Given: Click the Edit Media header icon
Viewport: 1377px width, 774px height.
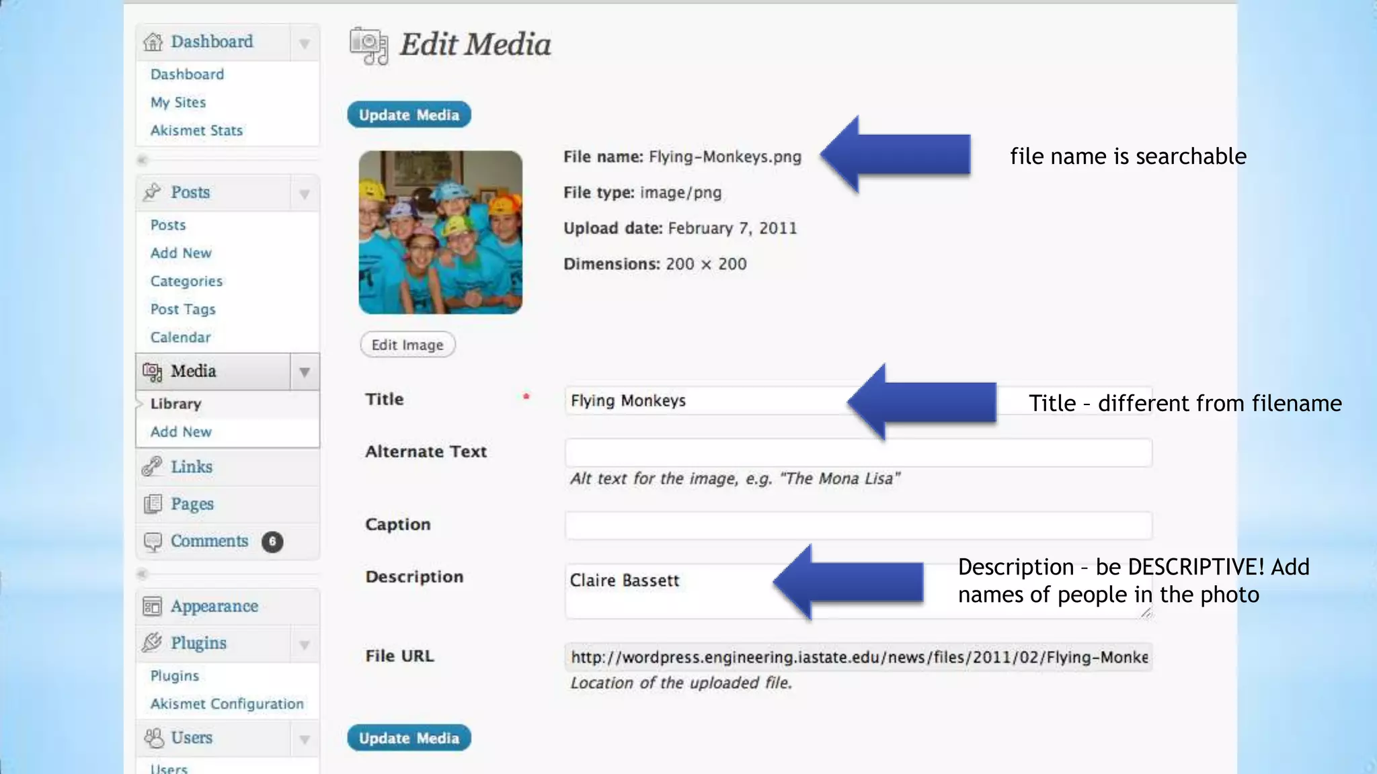Looking at the screenshot, I should click(369, 46).
